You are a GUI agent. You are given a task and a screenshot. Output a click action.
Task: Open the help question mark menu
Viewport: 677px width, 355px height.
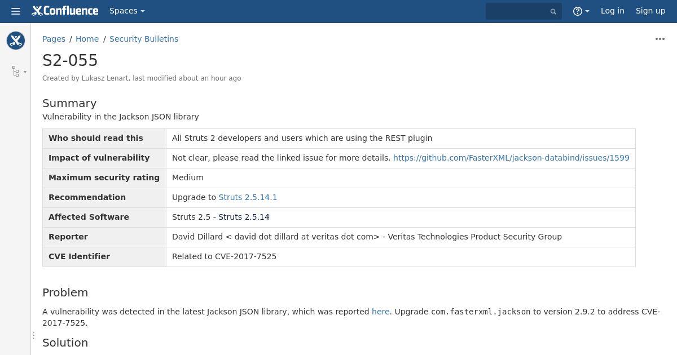(x=581, y=11)
